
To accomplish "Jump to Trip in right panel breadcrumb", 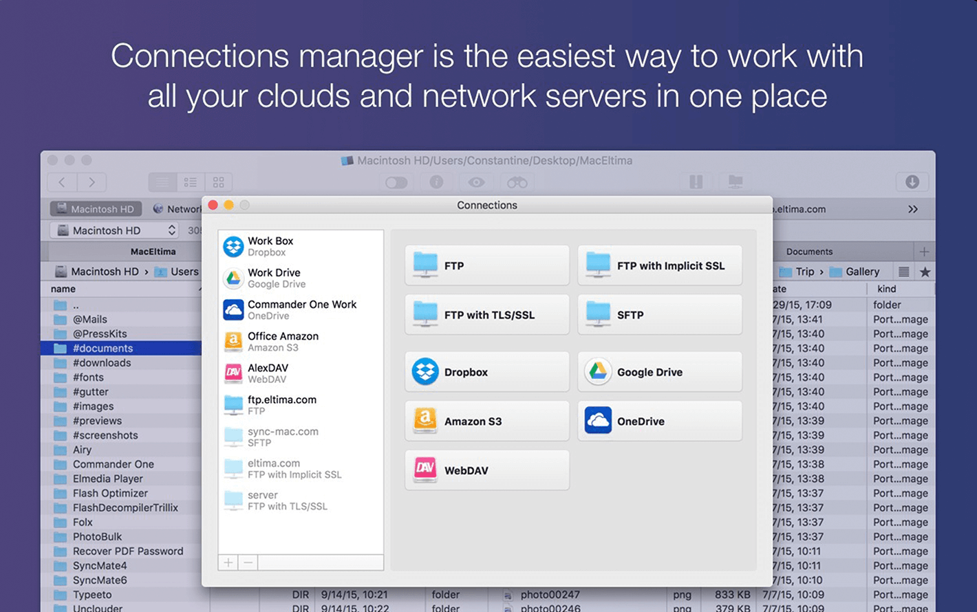I will point(797,272).
